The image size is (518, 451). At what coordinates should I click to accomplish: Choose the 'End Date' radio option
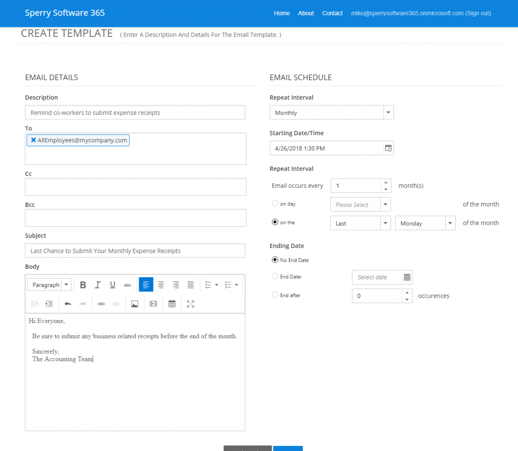275,276
